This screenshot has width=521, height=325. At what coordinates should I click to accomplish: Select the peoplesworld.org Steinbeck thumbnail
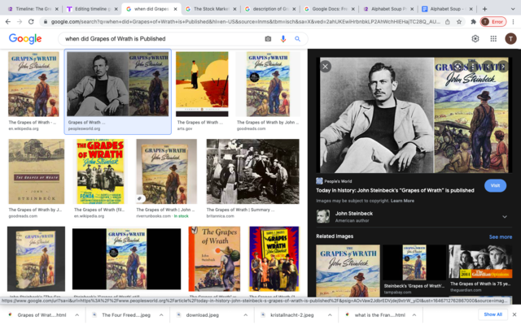click(117, 84)
